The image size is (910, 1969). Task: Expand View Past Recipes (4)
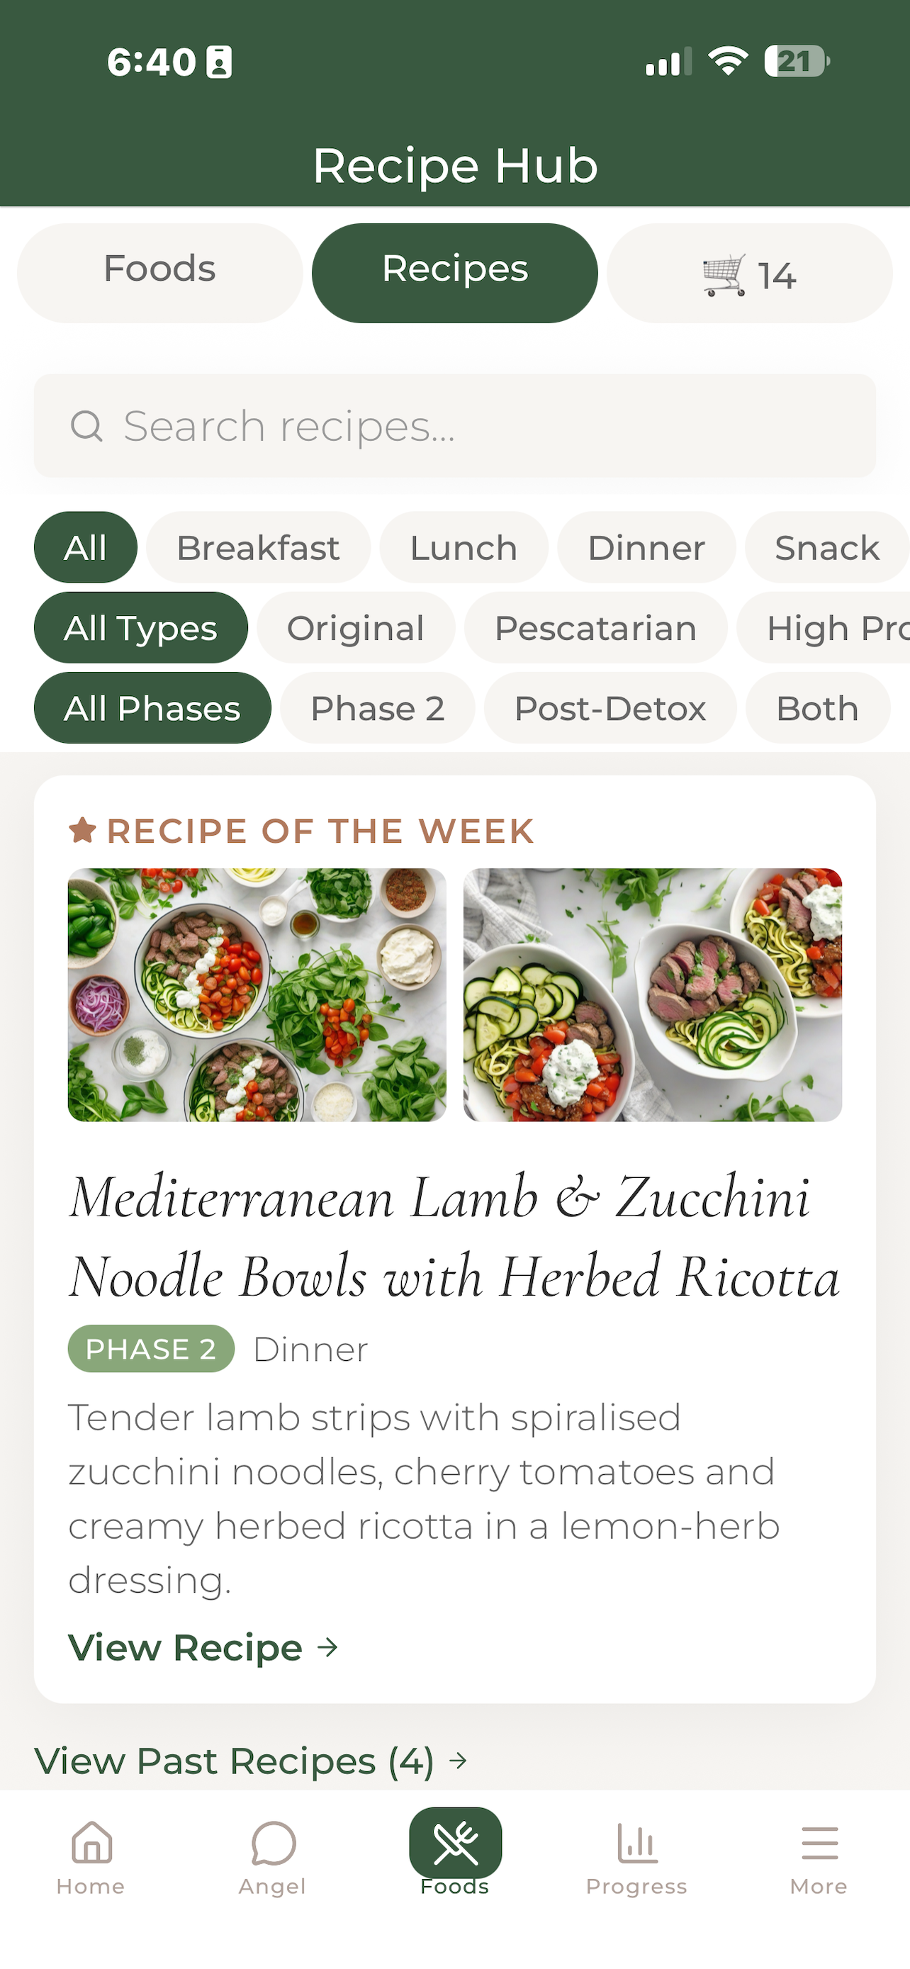click(x=251, y=1761)
